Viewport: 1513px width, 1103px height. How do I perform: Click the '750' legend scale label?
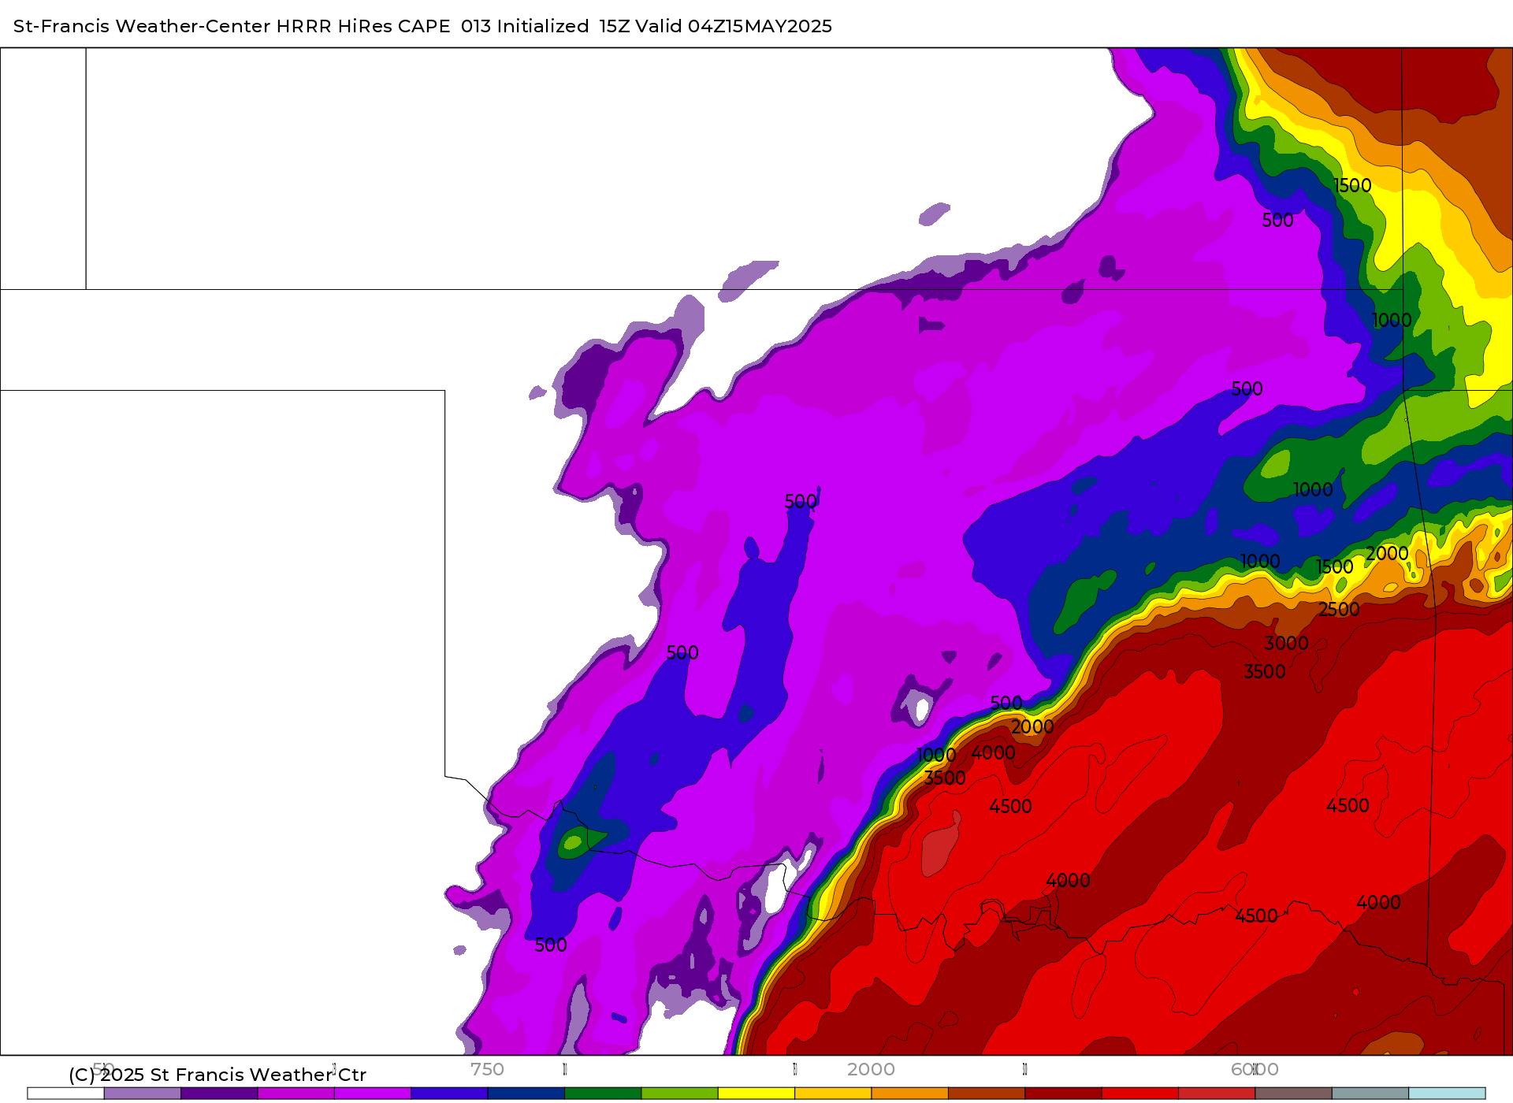(487, 1069)
